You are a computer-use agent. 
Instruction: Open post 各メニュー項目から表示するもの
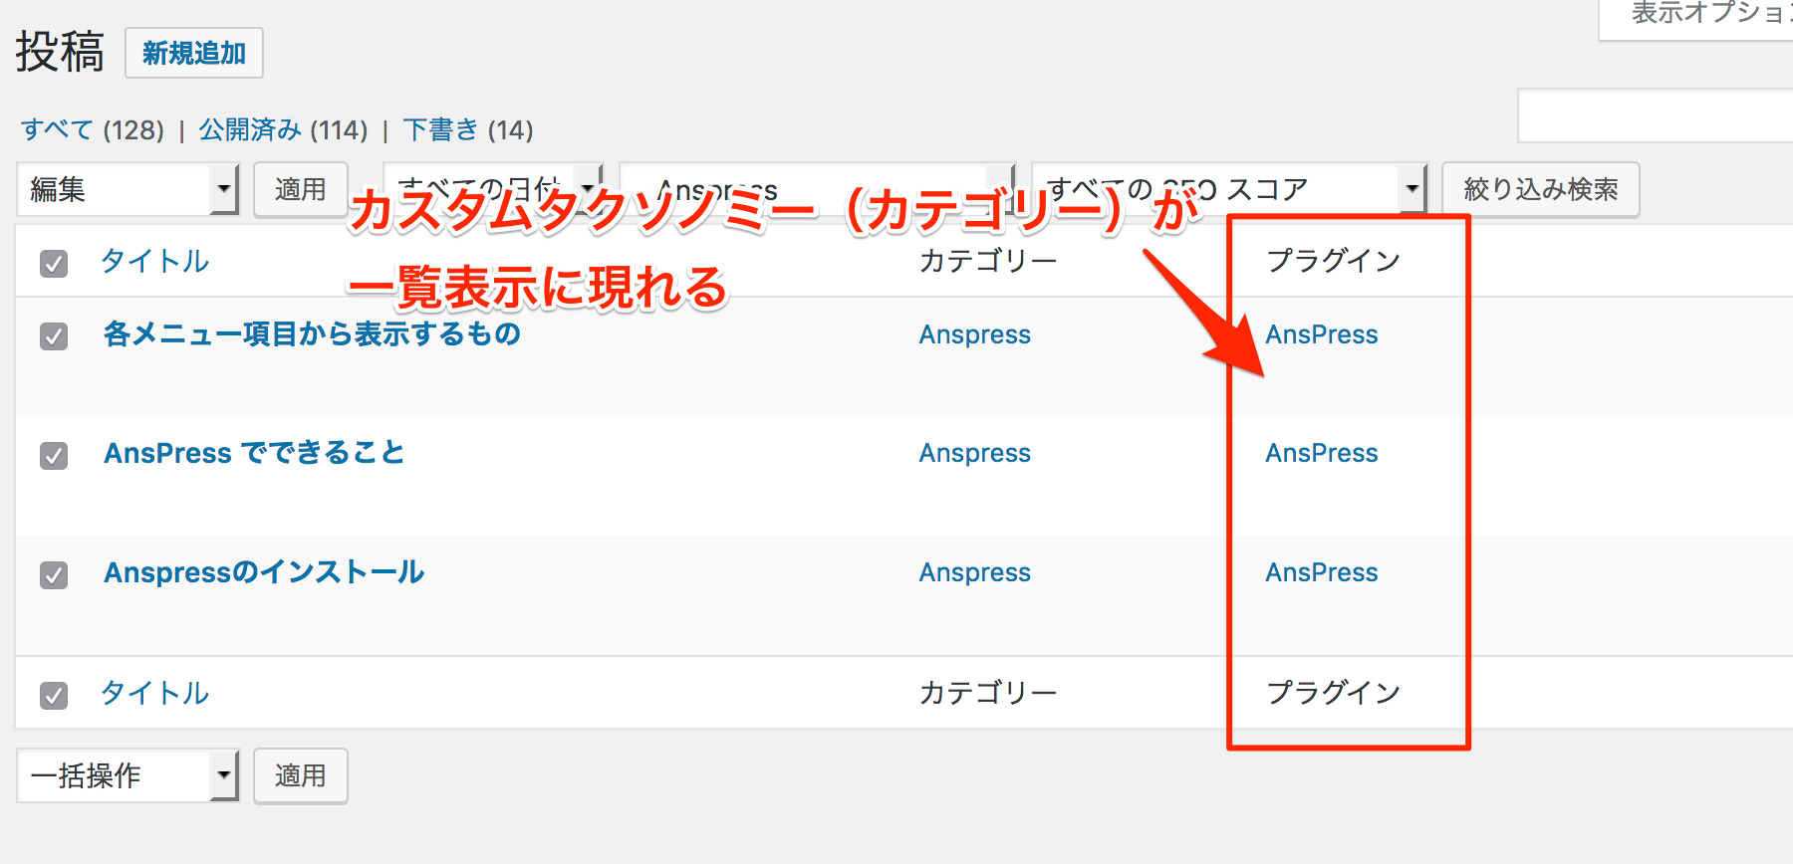click(x=313, y=334)
